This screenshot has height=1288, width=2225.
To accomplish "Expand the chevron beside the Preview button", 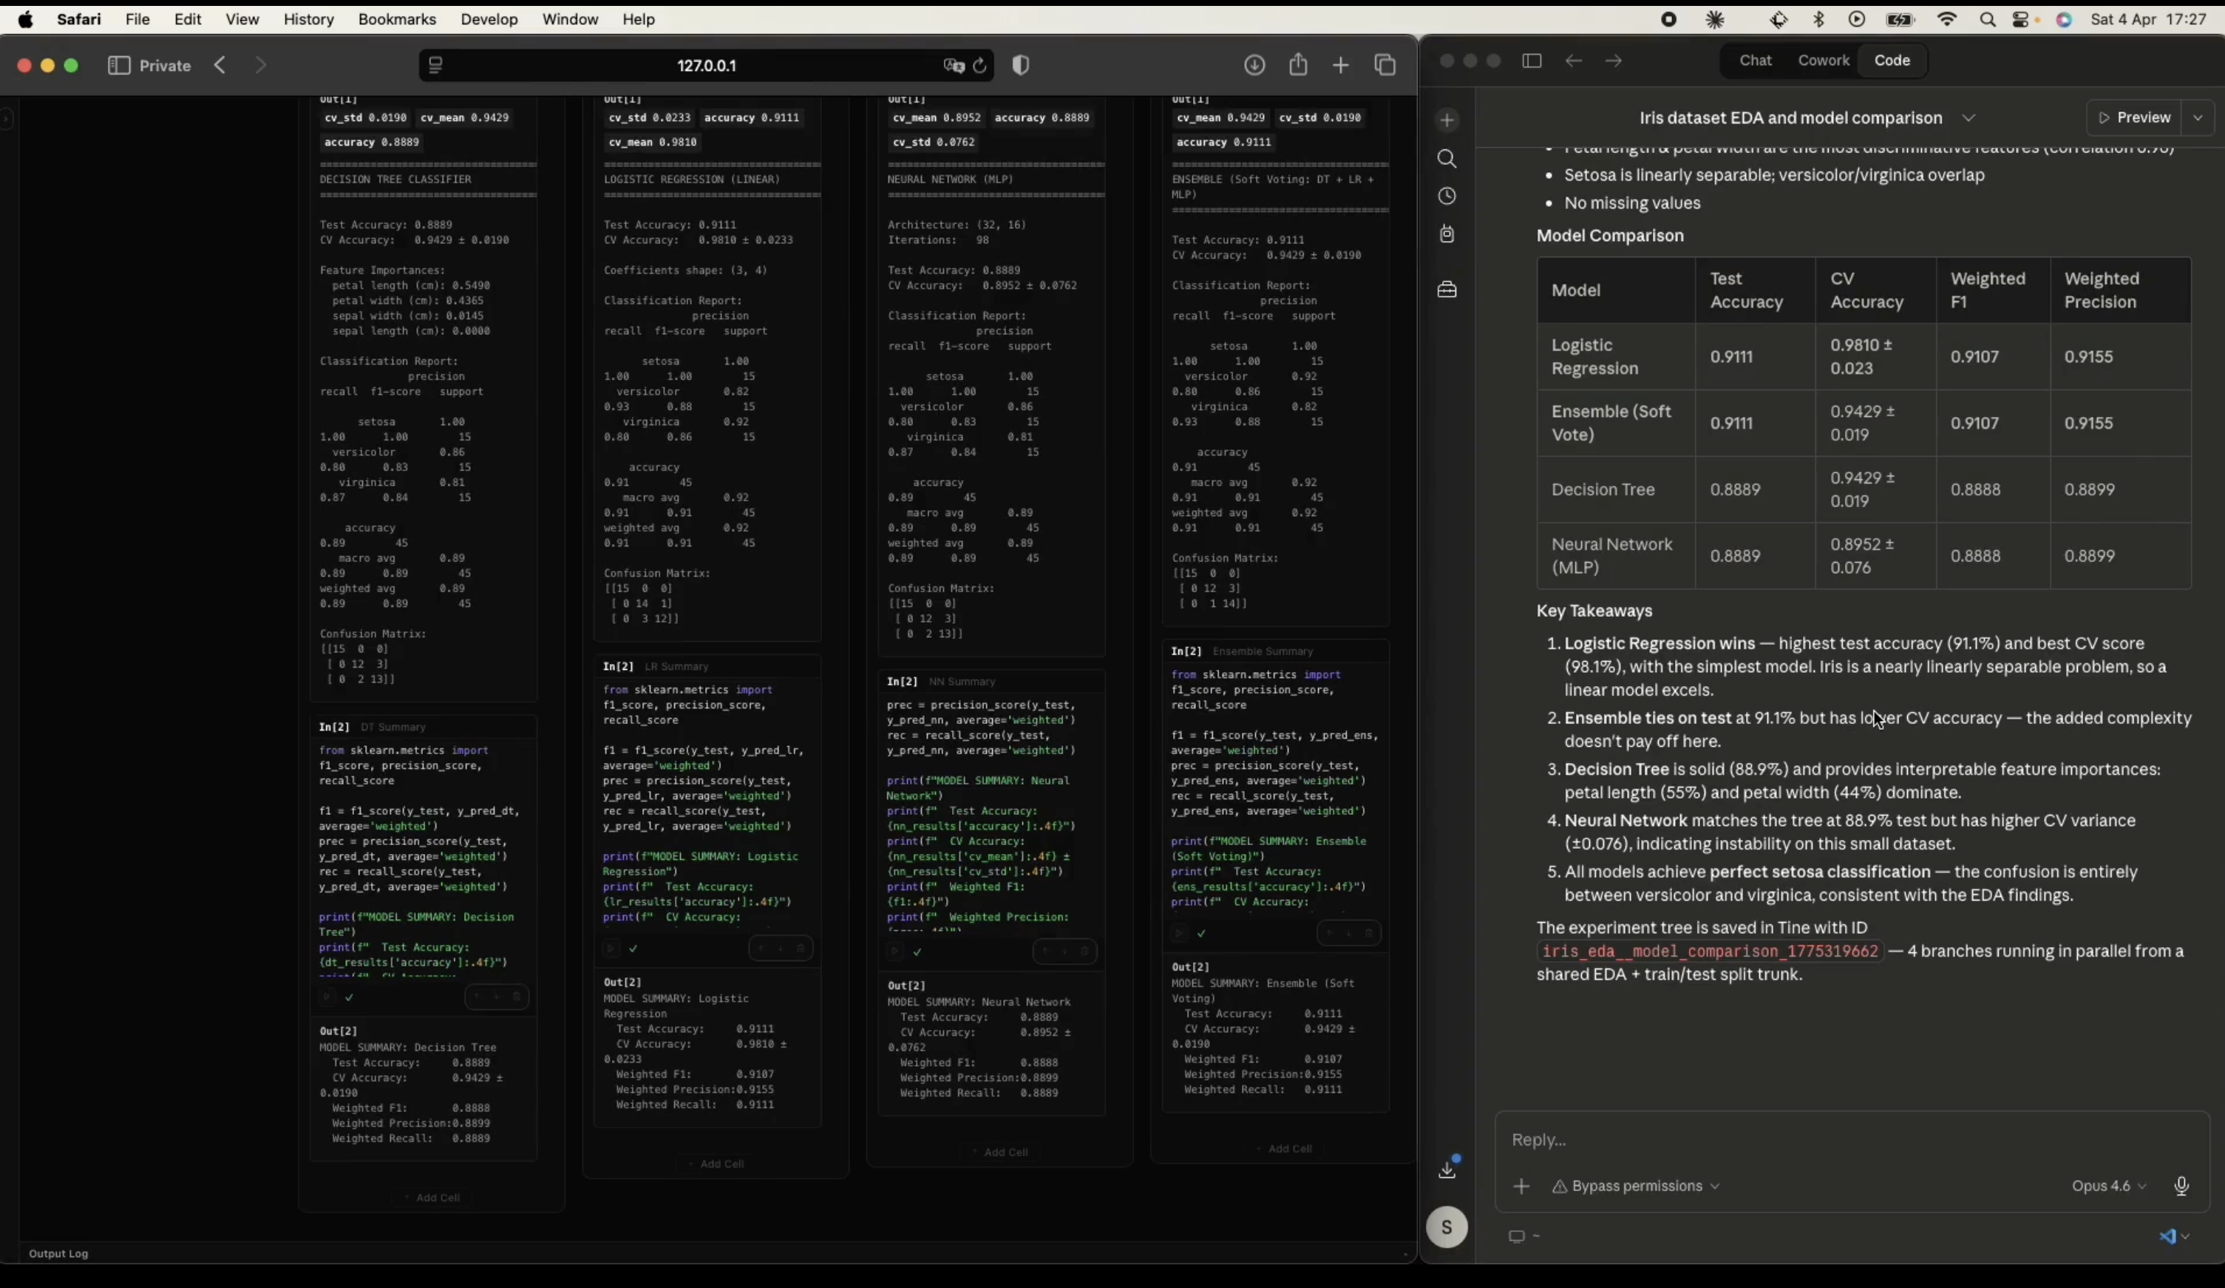I will point(2198,118).
